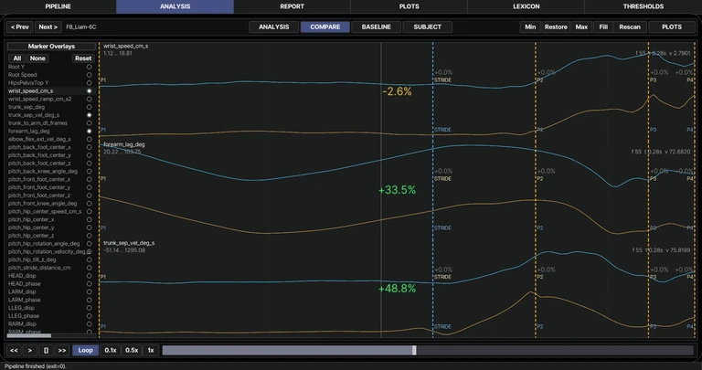Click the Restore button
702x370 pixels.
tap(556, 26)
